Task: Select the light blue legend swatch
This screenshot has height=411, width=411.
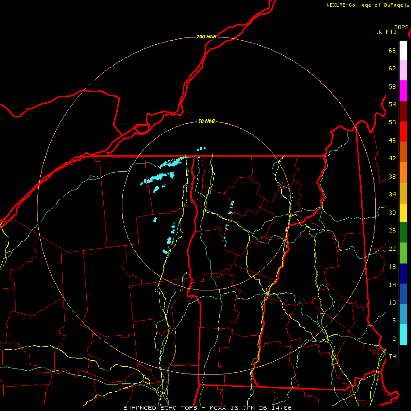Action: pos(403,314)
